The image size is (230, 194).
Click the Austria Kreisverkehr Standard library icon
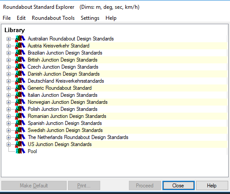[20, 46]
